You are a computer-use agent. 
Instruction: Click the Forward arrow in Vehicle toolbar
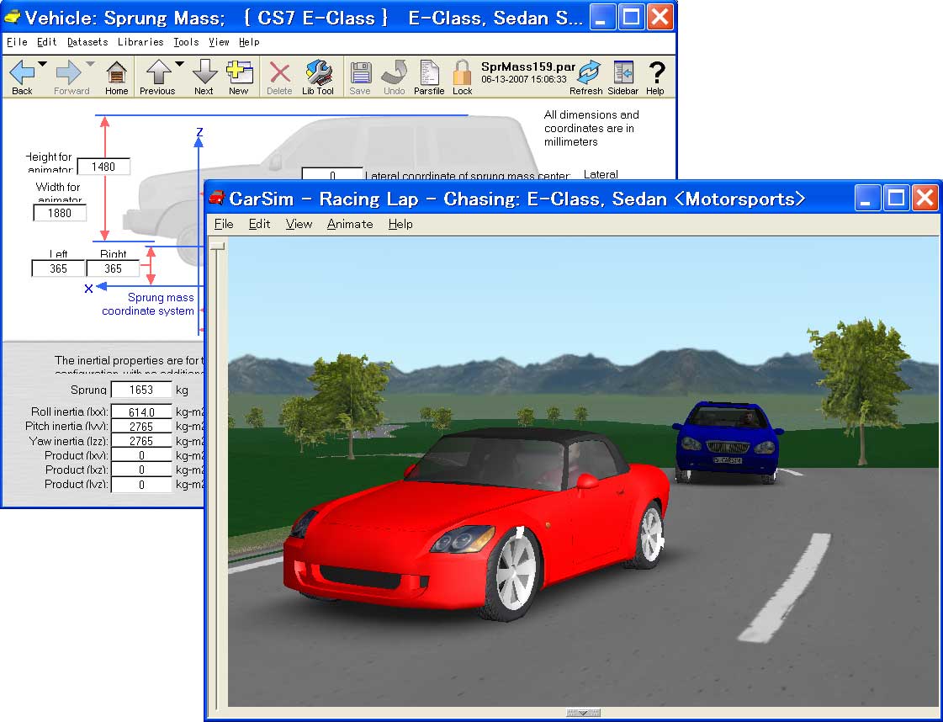(x=68, y=73)
